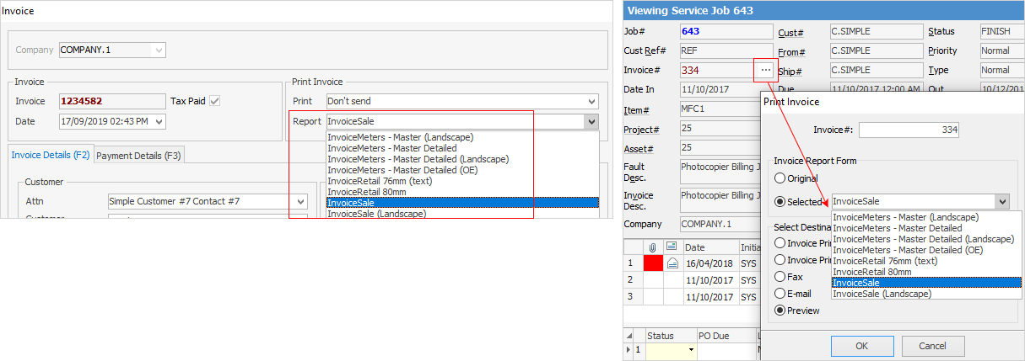The width and height of the screenshot is (1025, 361).
Task: Choose InvoiceMeters - Master Detailed in Invoice window list
Action: (x=462, y=148)
